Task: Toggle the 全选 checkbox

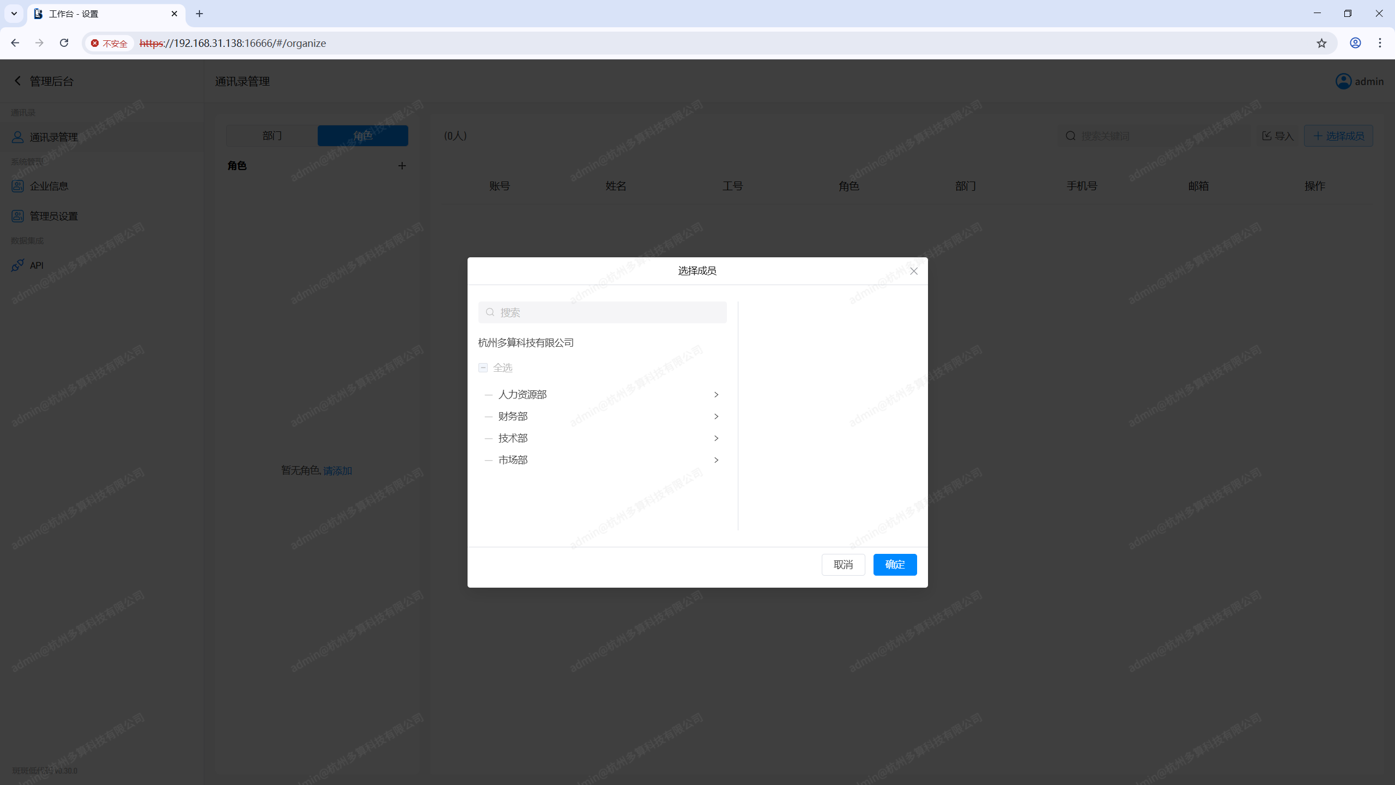Action: [x=483, y=368]
